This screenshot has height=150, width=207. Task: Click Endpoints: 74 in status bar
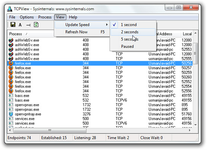point(19,138)
